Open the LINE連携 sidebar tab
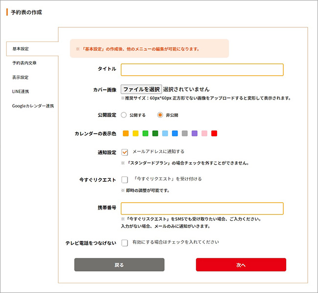Image resolution: width=318 pixels, height=293 pixels. pyautogui.click(x=21, y=91)
